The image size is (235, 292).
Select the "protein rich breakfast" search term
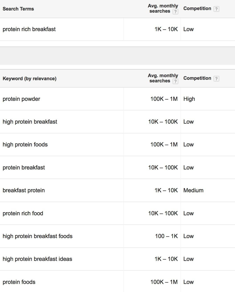29,29
